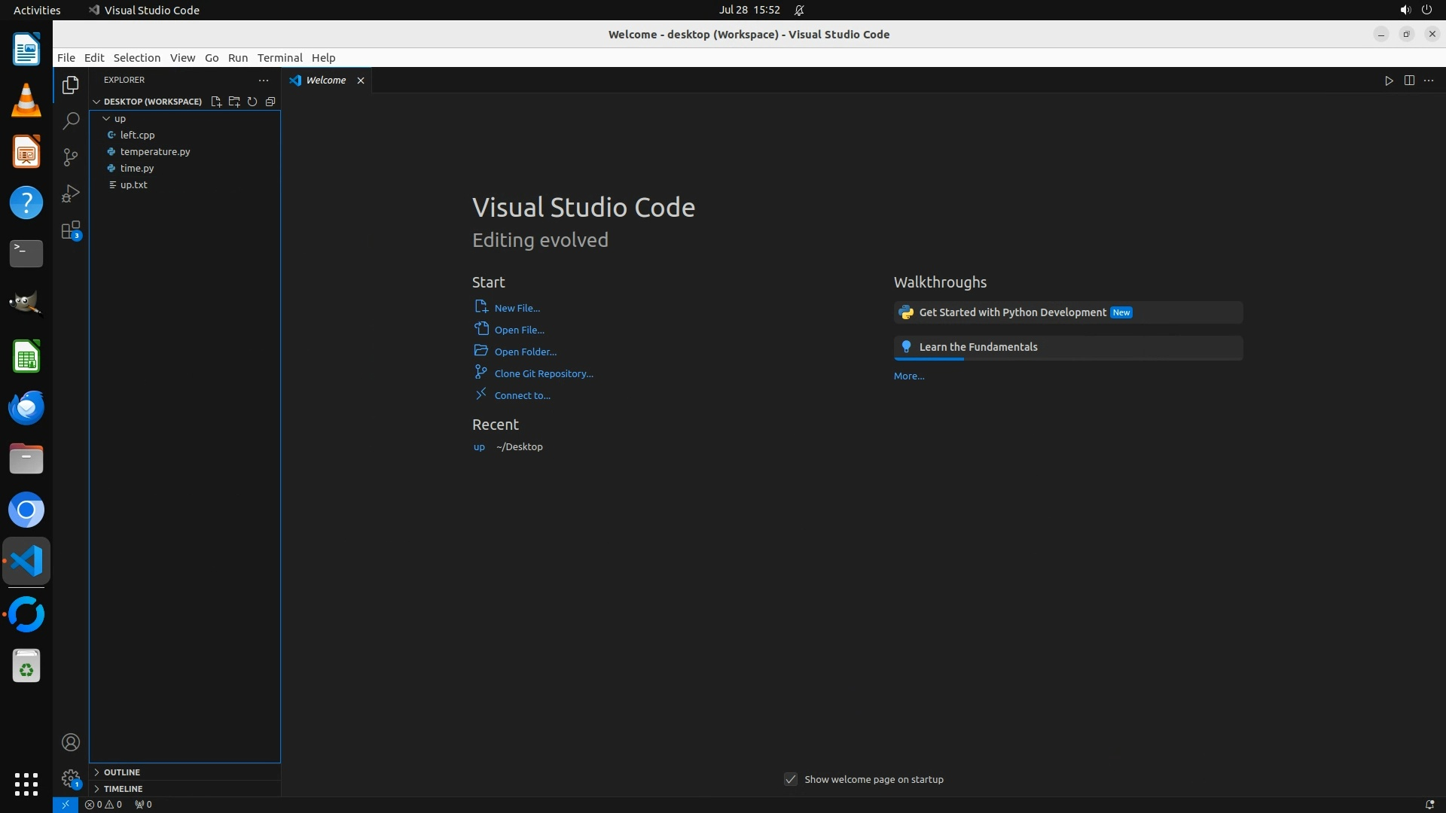This screenshot has height=813, width=1446.
Task: Click the Clone Git Repository link
Action: click(543, 373)
